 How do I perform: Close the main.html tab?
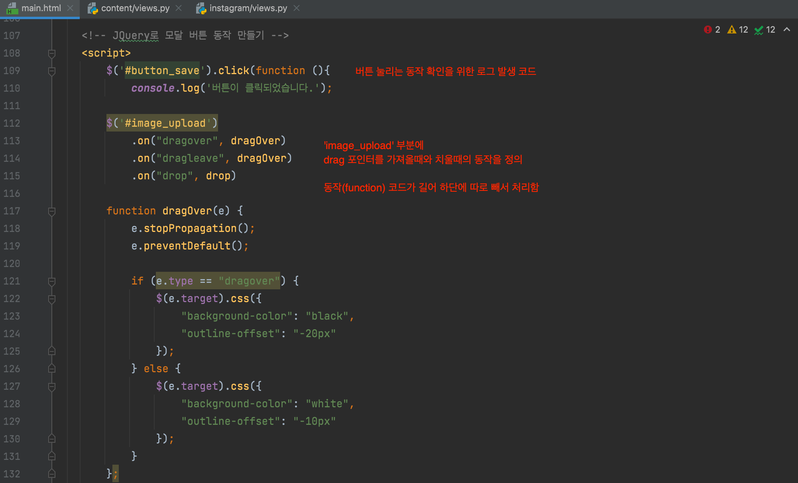(x=70, y=8)
